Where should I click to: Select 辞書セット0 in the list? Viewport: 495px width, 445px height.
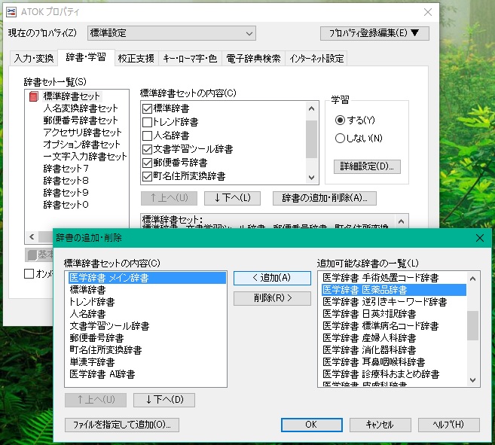point(66,205)
